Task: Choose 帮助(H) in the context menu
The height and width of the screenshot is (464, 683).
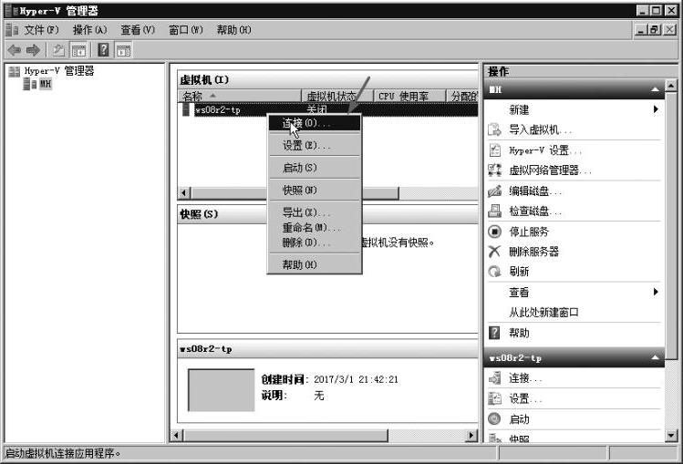Action: pyautogui.click(x=314, y=264)
